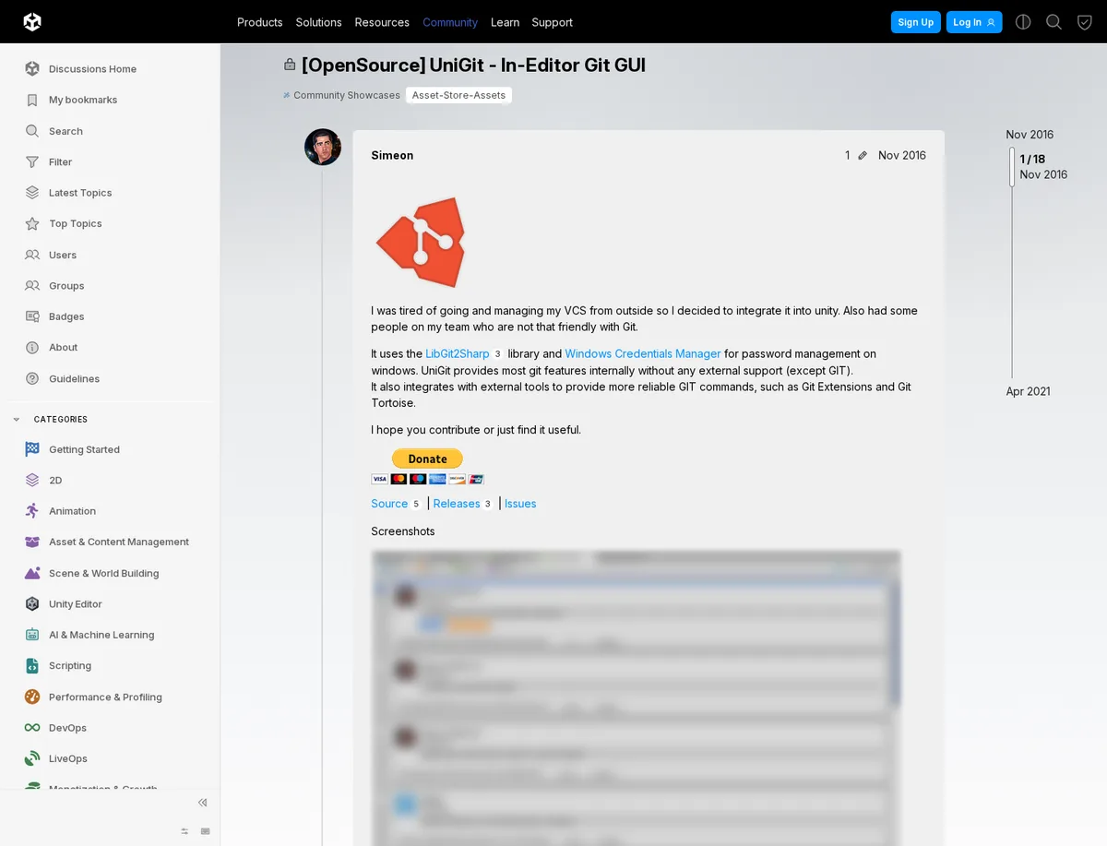Click Performance & Profiling gauge icon
Image resolution: width=1107 pixels, height=846 pixels.
click(32, 697)
